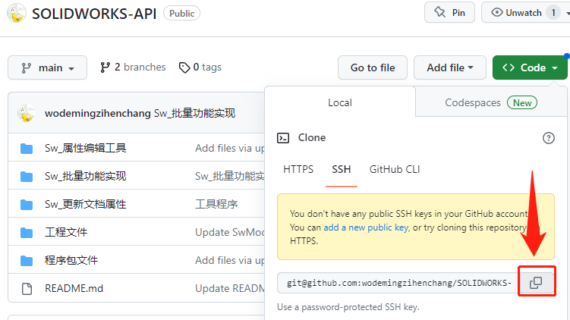Open the 程序包文件 folder

pyautogui.click(x=71, y=260)
